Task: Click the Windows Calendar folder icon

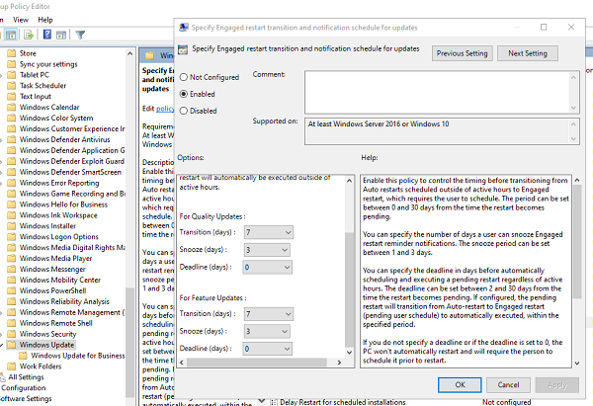Action: [x=12, y=107]
